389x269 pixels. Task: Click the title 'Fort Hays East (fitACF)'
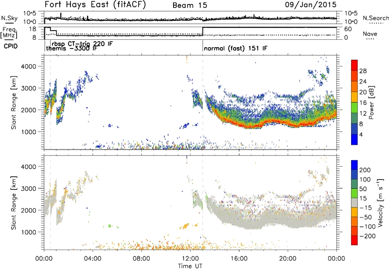pos(95,4)
